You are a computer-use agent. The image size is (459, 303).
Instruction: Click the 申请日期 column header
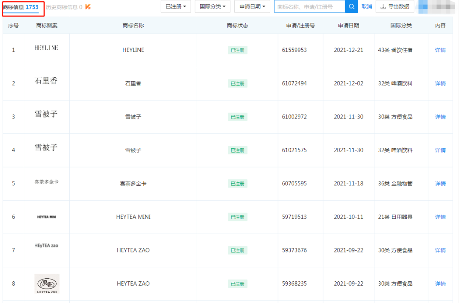348,25
